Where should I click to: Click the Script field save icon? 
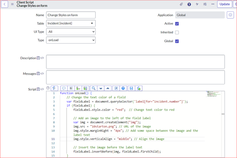click(x=38, y=89)
